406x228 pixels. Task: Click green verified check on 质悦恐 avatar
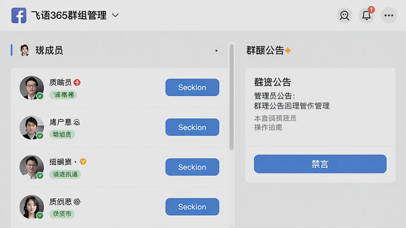point(40,215)
